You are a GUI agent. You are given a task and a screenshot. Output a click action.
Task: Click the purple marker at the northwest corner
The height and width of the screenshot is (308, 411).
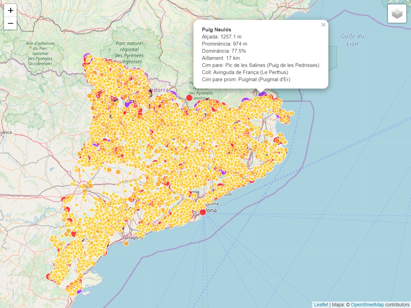coord(87,58)
